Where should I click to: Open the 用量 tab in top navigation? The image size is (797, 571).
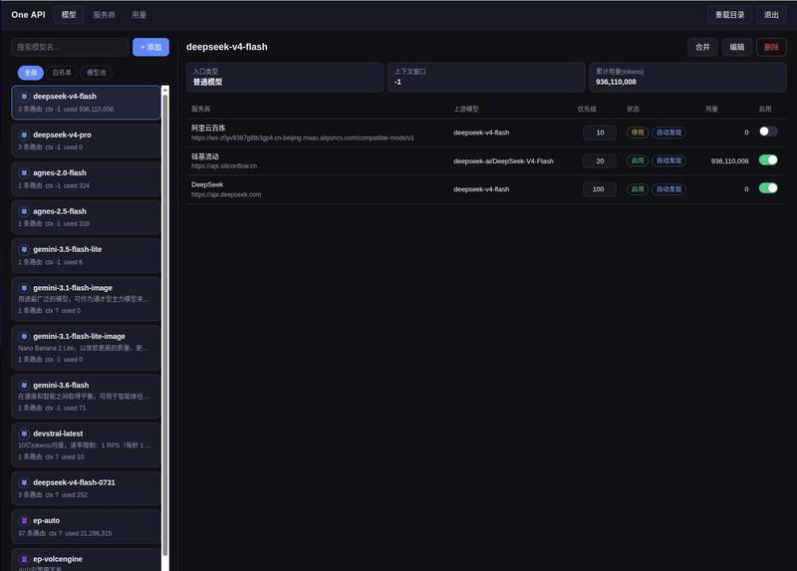tap(138, 15)
